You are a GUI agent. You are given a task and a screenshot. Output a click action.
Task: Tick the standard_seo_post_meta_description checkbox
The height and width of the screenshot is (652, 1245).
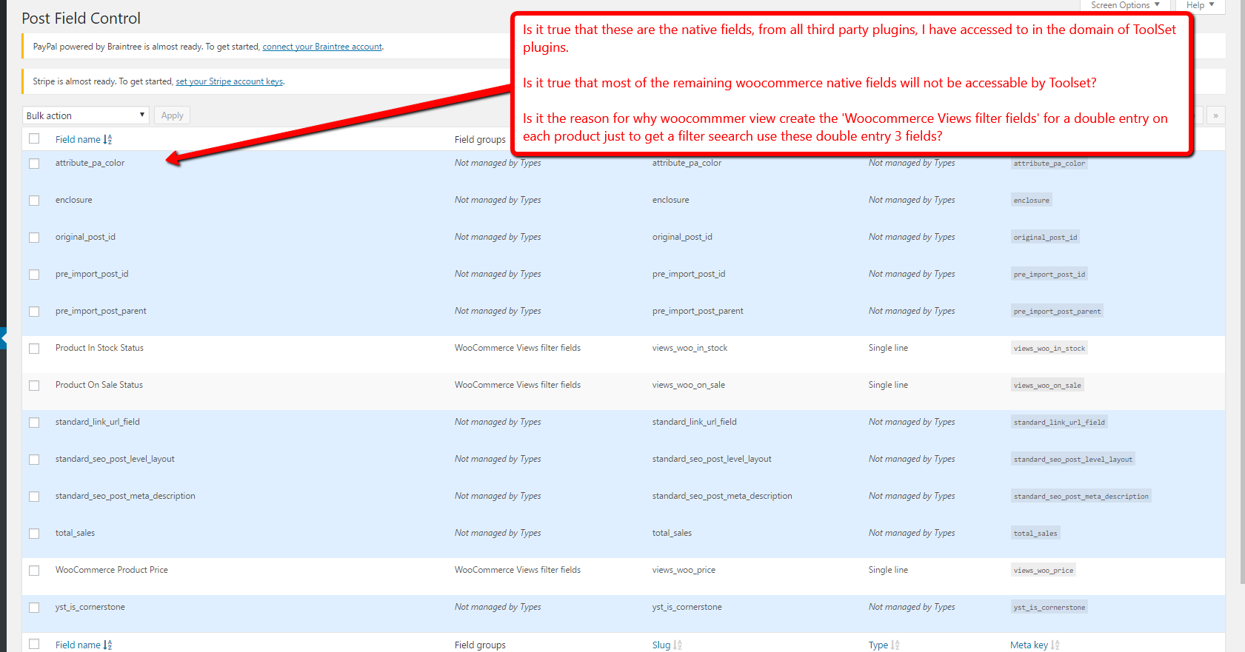34,497
